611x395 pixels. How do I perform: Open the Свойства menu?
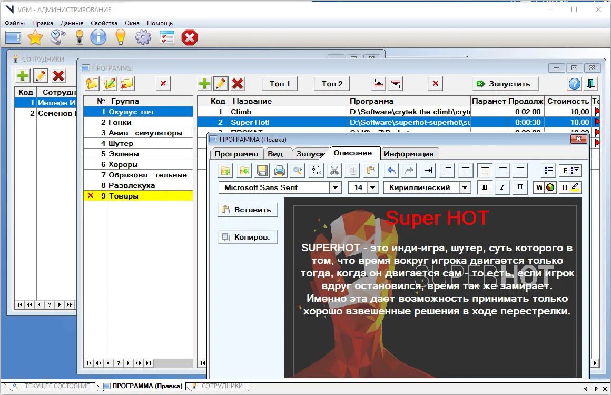104,23
